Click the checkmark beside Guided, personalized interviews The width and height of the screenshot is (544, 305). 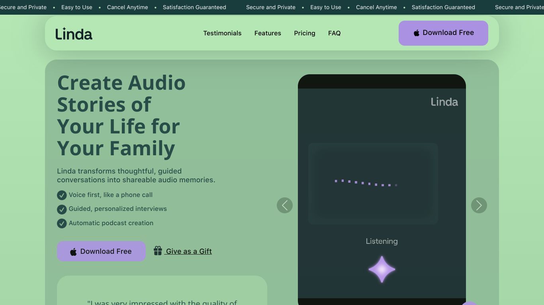[62, 209]
